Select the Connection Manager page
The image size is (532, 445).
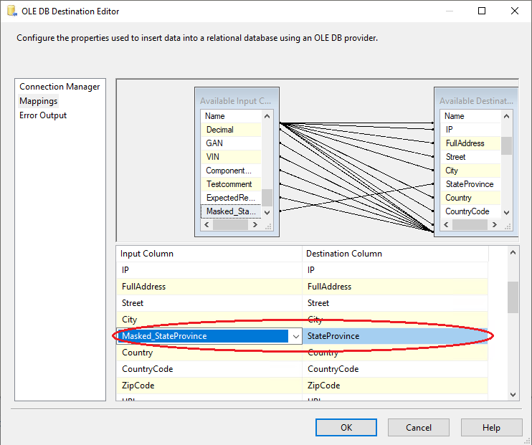[x=60, y=87]
